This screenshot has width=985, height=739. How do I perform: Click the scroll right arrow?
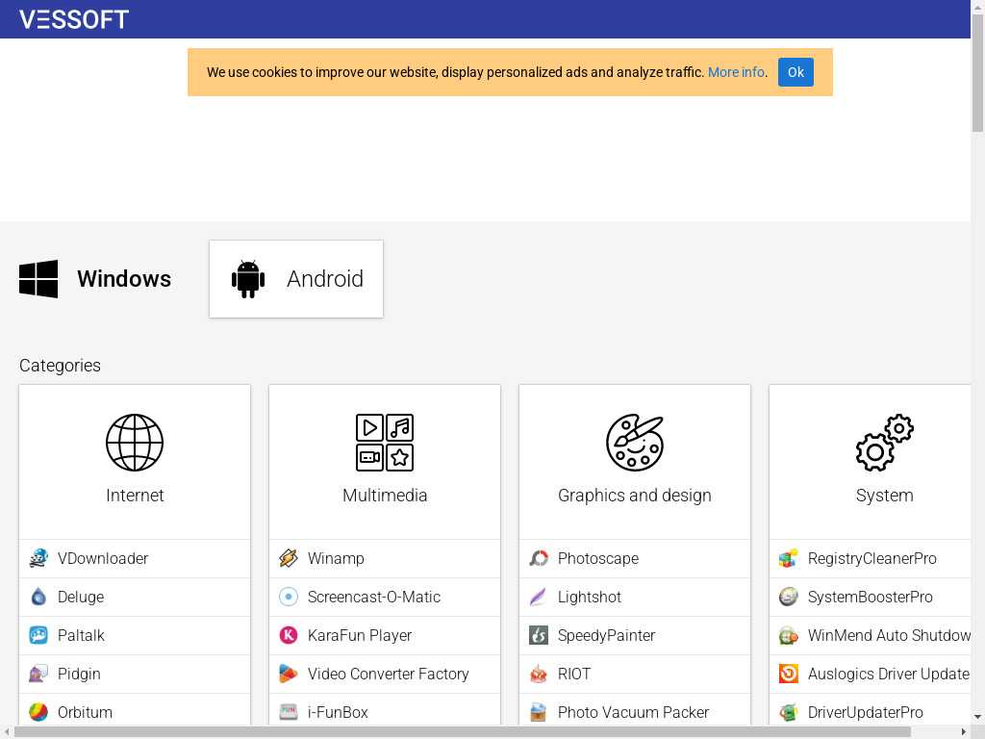coord(964,732)
